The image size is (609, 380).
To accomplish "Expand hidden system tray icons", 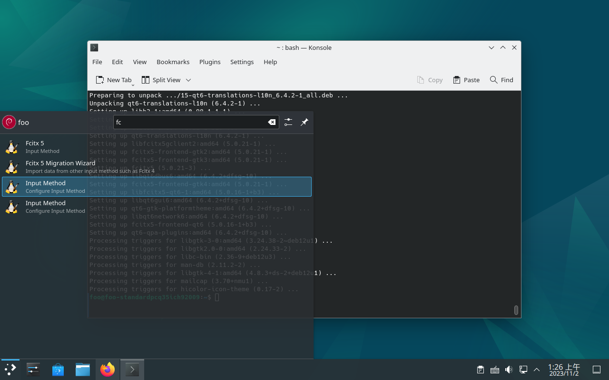I will [x=537, y=370].
